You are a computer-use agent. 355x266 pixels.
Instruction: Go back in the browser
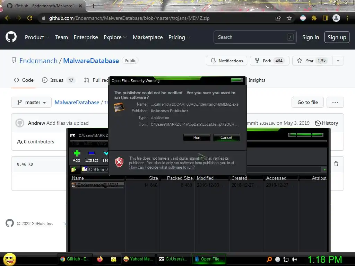[x=8, y=18]
